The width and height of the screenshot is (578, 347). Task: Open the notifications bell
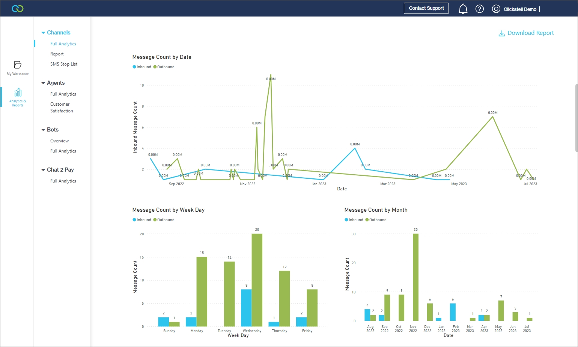pyautogui.click(x=463, y=9)
